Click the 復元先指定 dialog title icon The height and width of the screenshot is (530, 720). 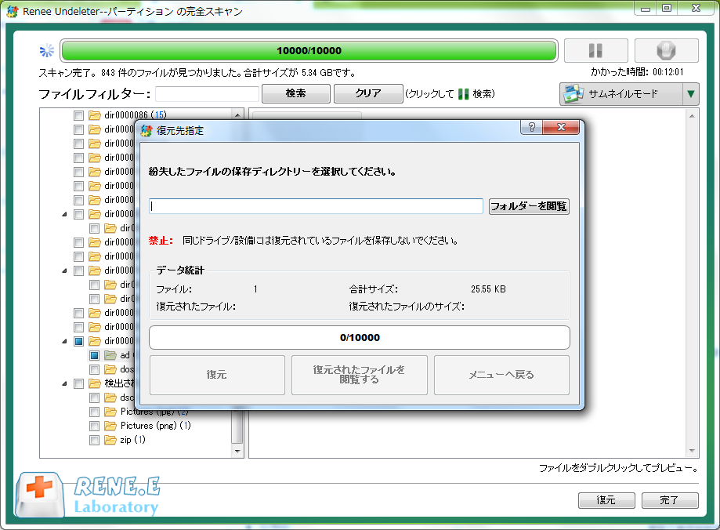coord(147,131)
